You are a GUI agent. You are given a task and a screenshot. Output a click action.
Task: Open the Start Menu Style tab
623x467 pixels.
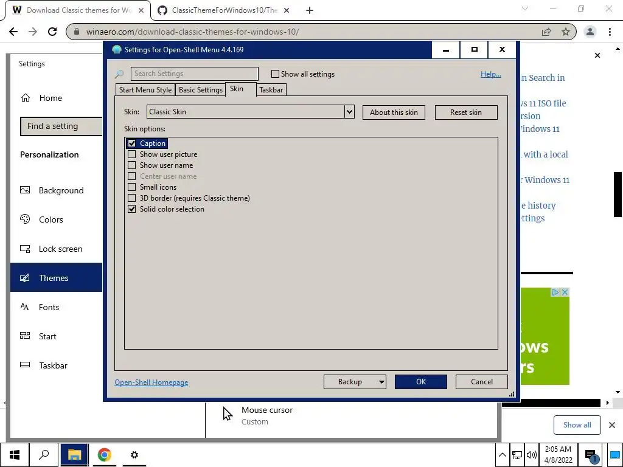[145, 90]
